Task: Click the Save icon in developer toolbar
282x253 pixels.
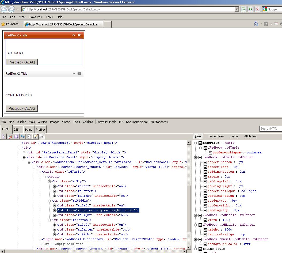Action: (16, 137)
